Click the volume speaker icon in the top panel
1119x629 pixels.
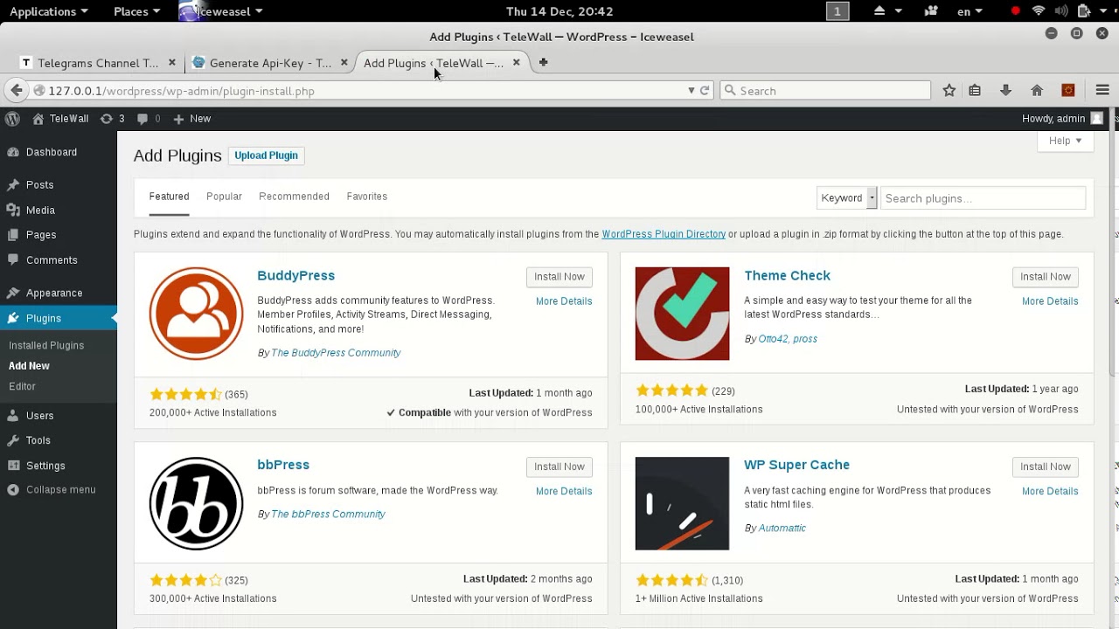pyautogui.click(x=1061, y=11)
